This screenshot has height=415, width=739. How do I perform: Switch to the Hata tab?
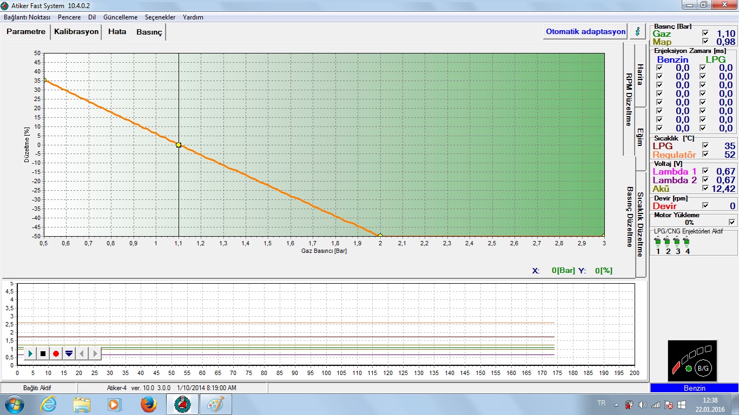(117, 32)
